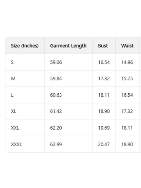141x188 pixels.
Task: Click garment length value 60.63
Action: click(56, 95)
